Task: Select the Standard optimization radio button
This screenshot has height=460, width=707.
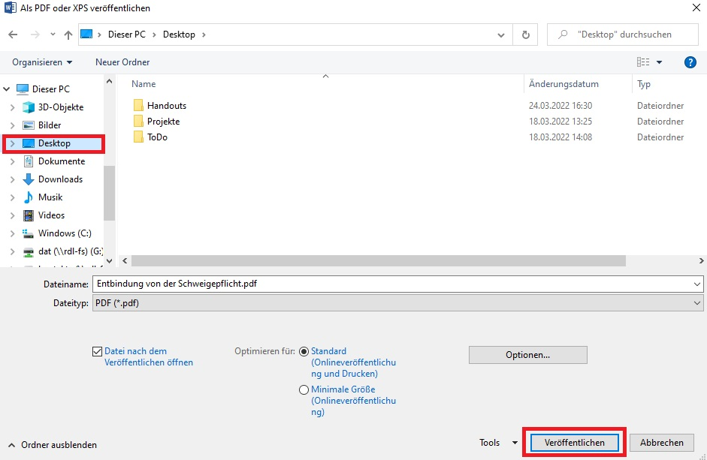Action: (x=304, y=351)
